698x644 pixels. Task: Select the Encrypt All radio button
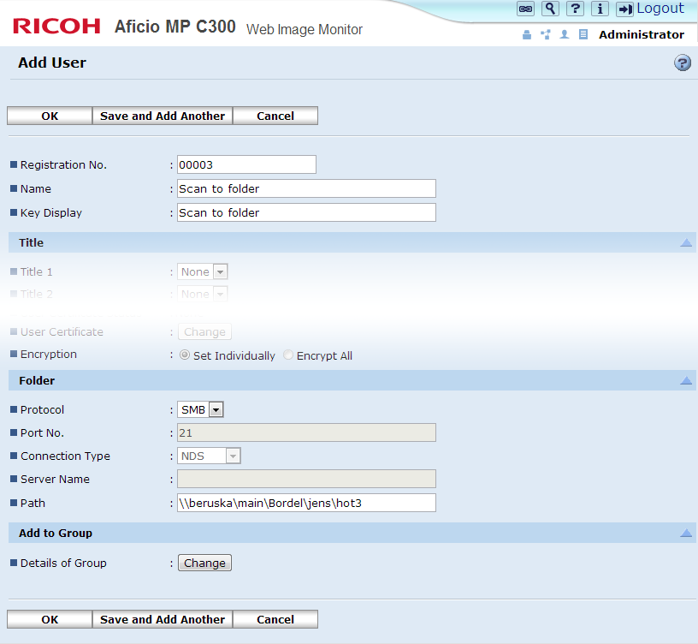(x=288, y=355)
